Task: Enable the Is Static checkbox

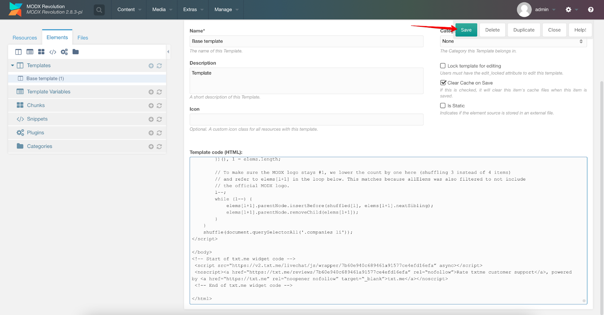Action: [443, 106]
